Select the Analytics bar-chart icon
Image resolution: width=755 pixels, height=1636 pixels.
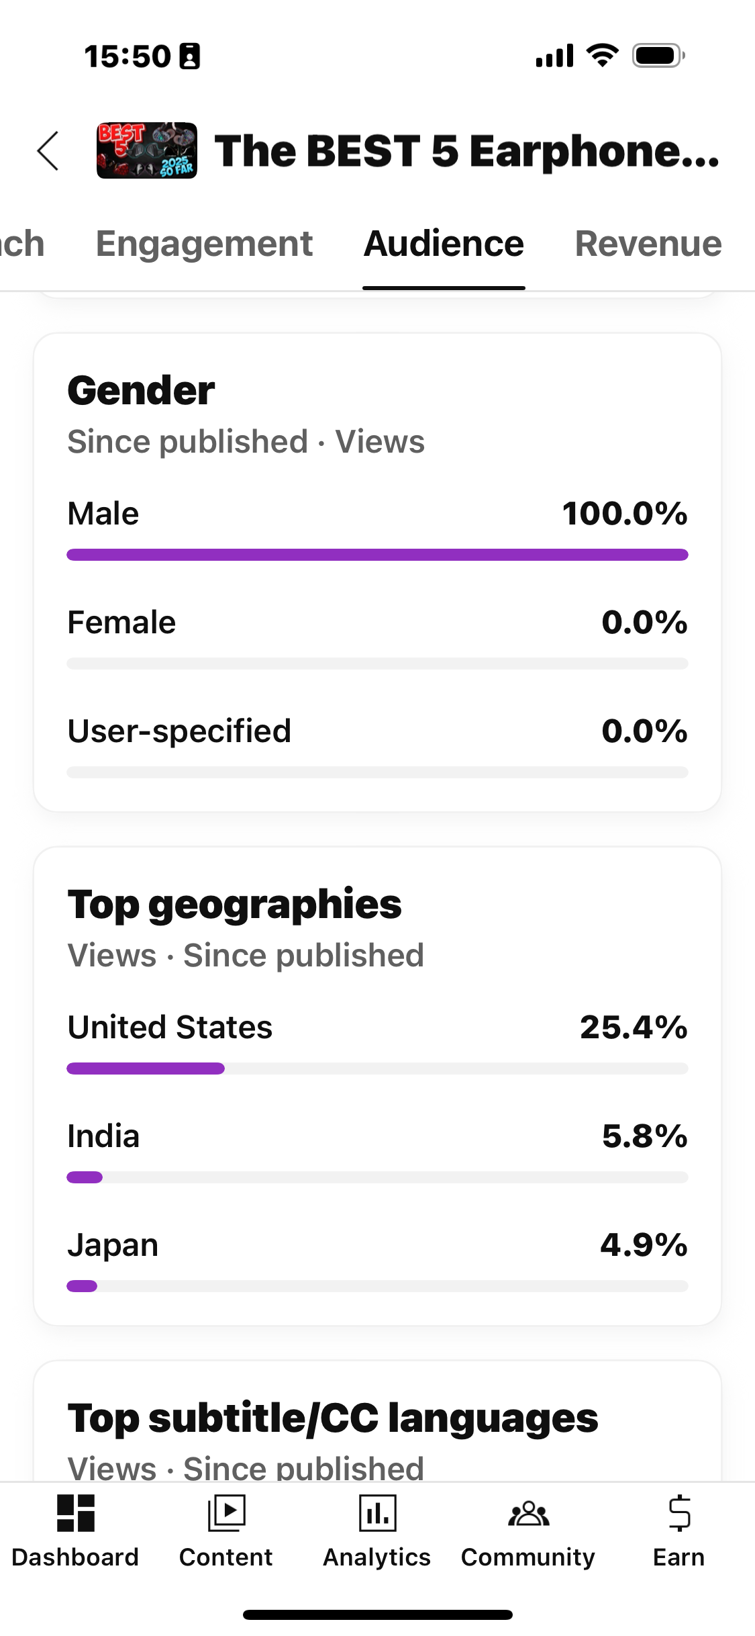coord(377,1513)
